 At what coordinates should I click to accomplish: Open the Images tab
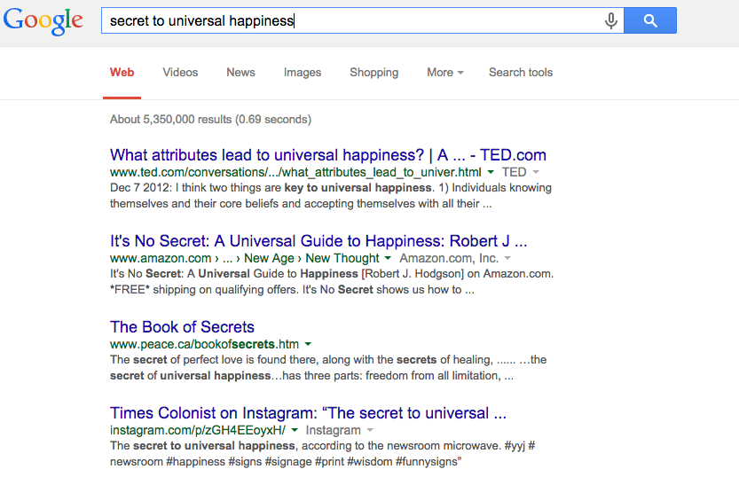(303, 73)
